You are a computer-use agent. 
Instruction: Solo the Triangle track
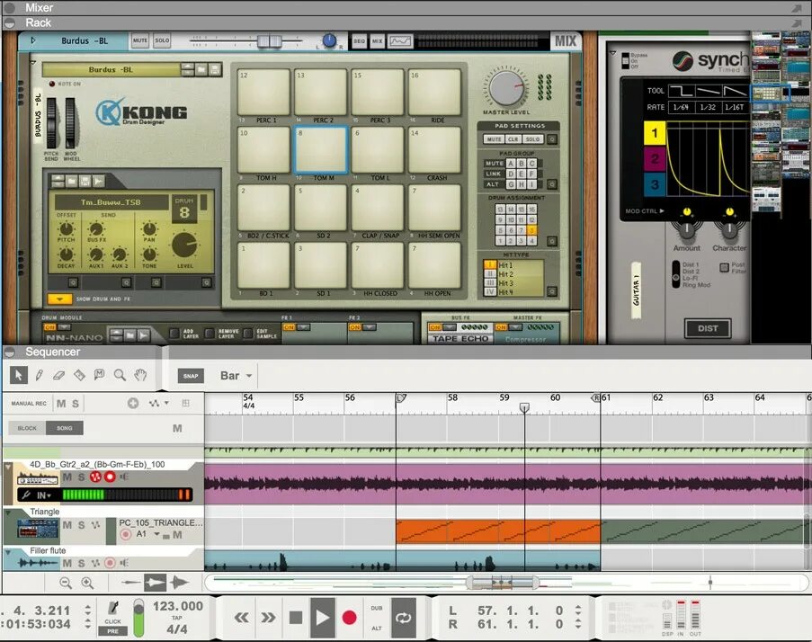80,524
